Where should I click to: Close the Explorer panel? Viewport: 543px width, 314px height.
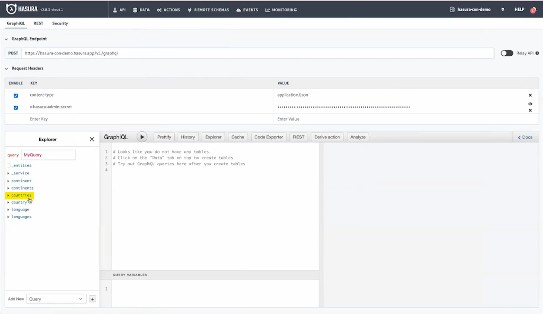(x=92, y=139)
